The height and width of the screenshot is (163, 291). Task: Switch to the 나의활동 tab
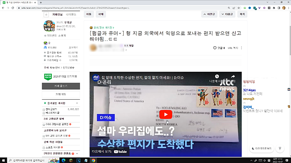(x=71, y=14)
